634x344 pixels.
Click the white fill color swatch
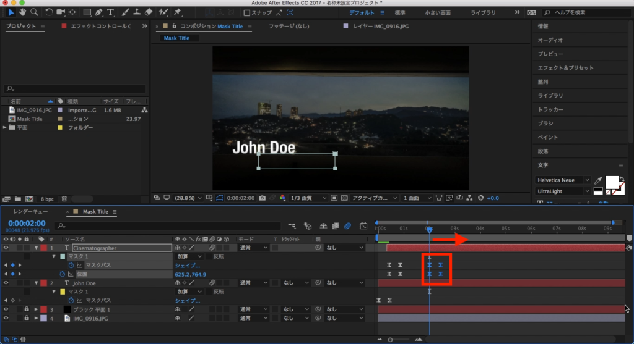(x=611, y=182)
